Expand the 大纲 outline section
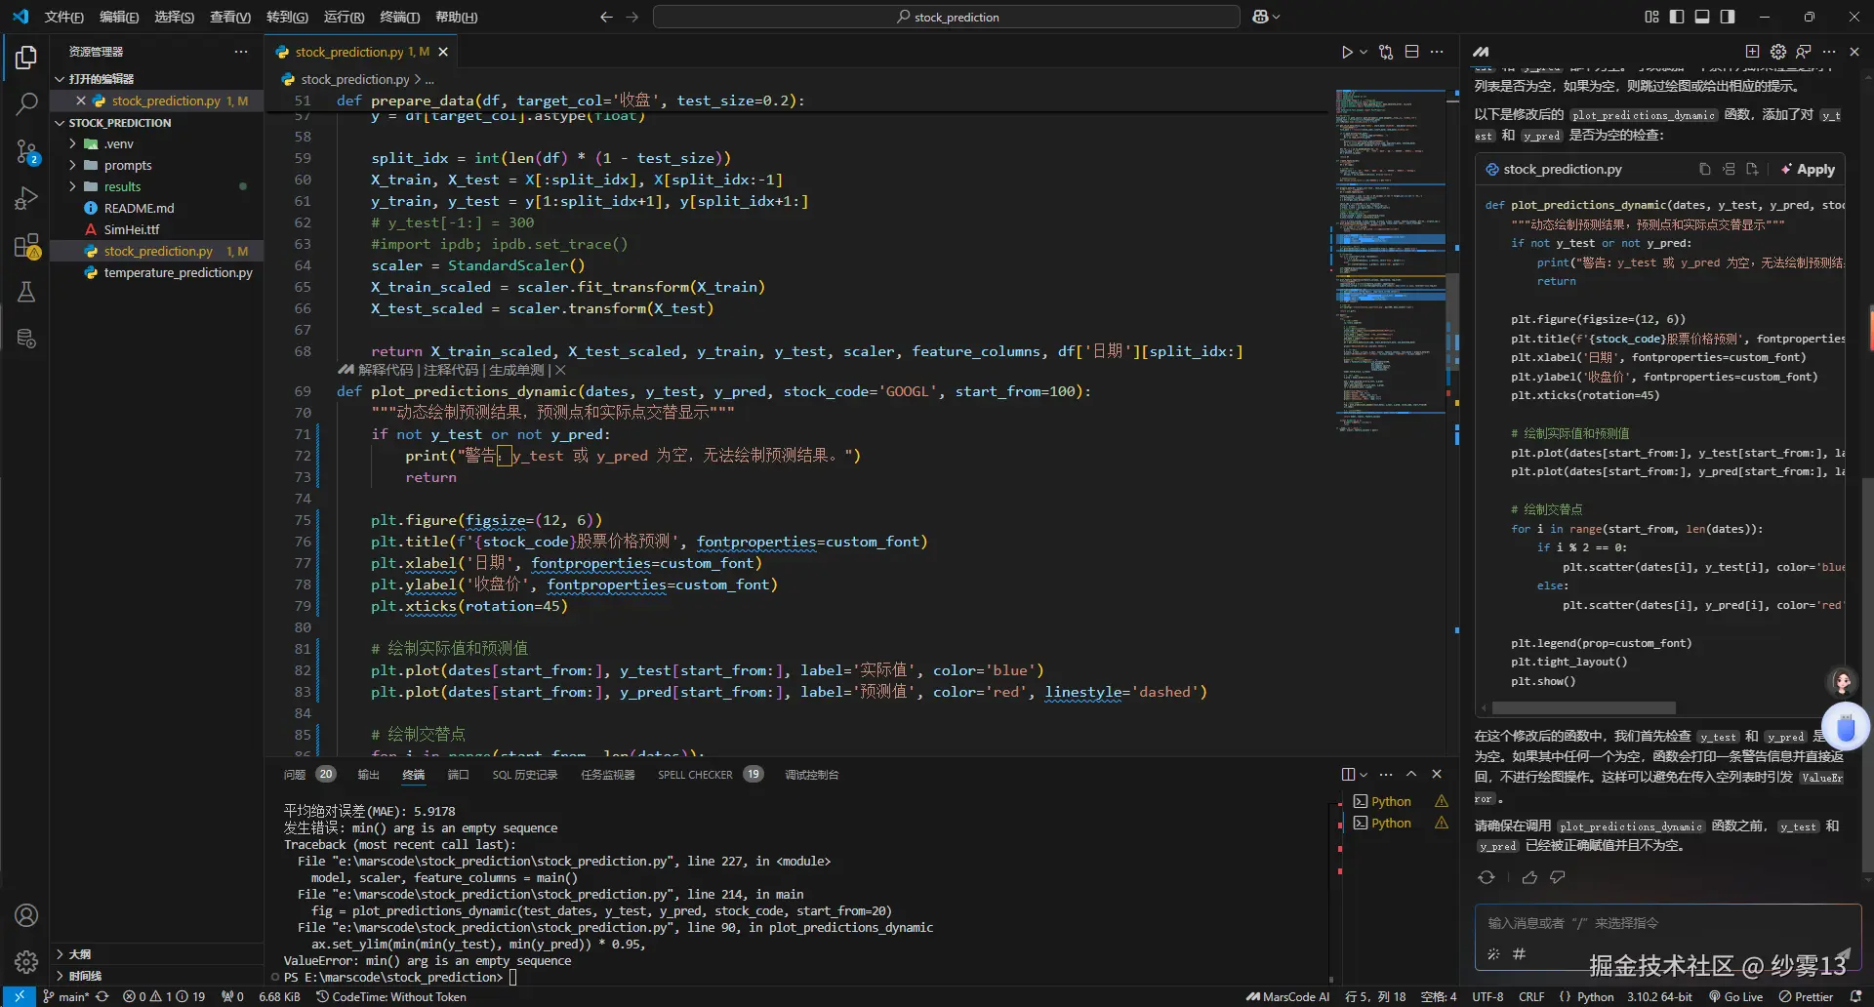The width and height of the screenshot is (1874, 1007). pyautogui.click(x=80, y=954)
